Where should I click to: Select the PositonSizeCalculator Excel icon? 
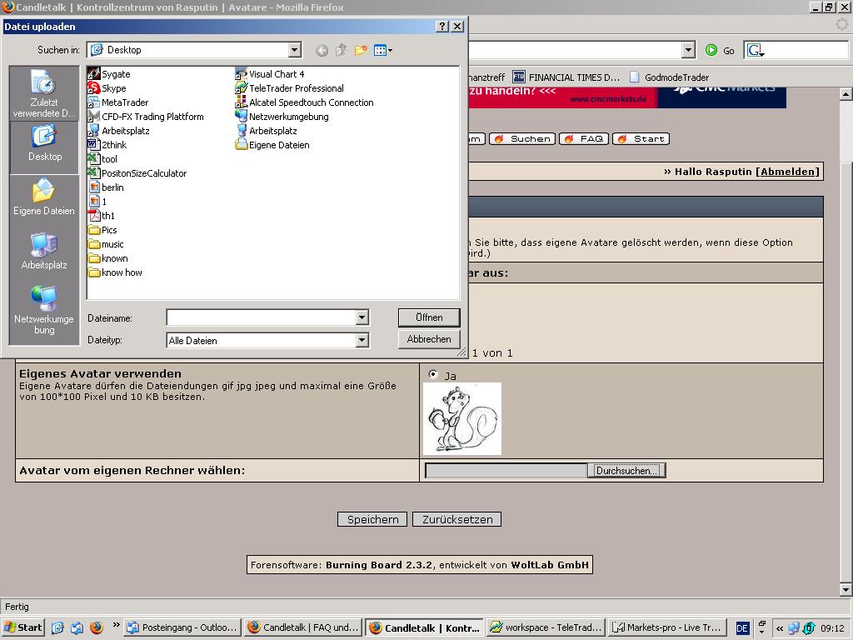[94, 173]
